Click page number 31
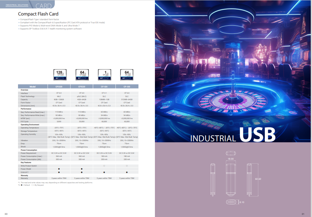 click(303, 214)
